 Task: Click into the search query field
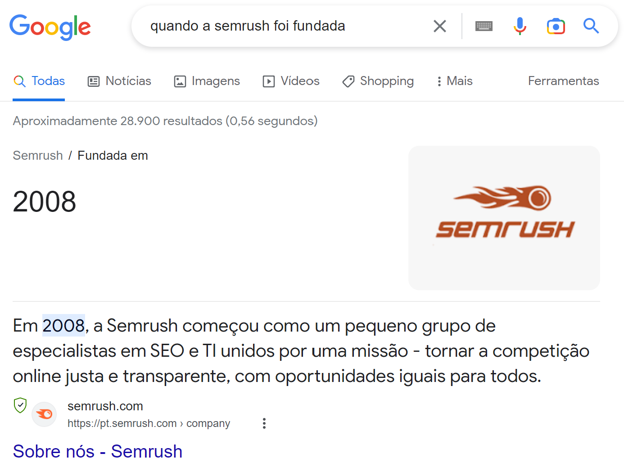tap(279, 26)
